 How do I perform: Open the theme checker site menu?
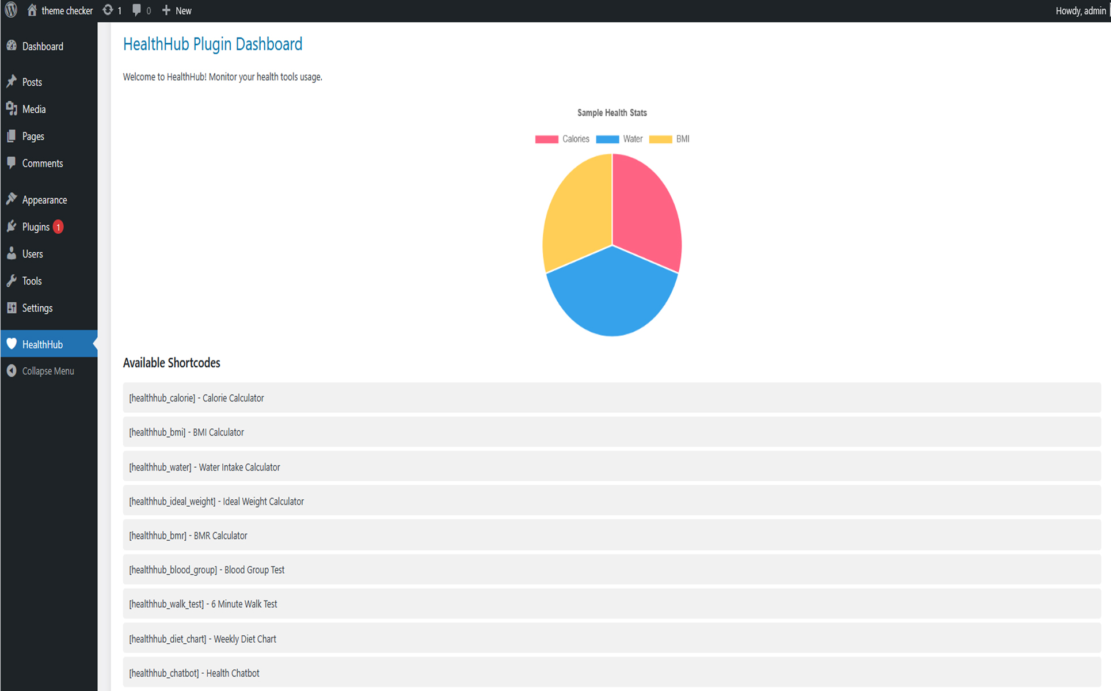point(66,10)
